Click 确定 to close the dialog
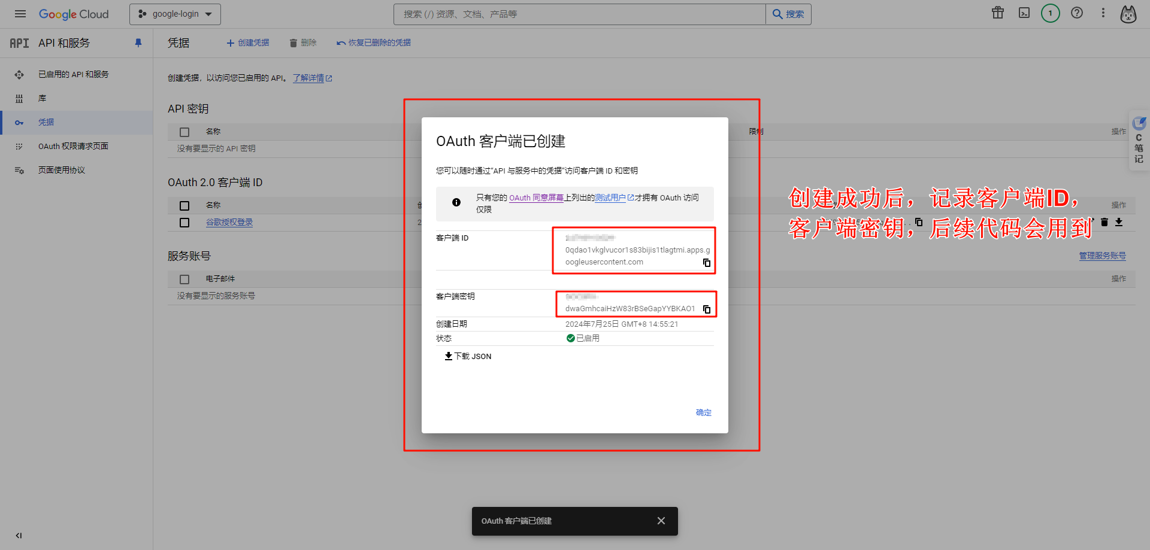 [704, 412]
